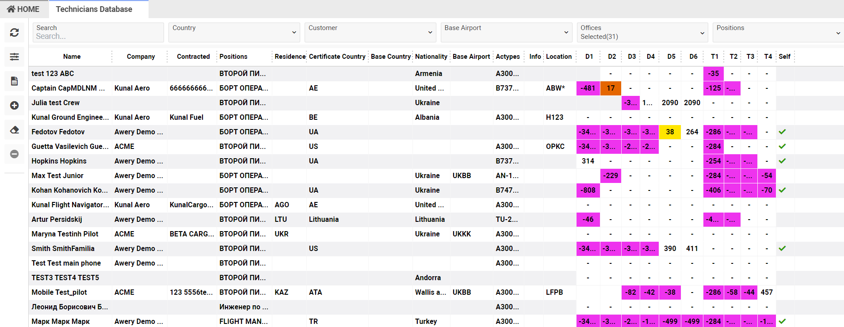Viewport: 844px width, 327px height.
Task: Expand the Country dropdown filter
Action: [234, 32]
